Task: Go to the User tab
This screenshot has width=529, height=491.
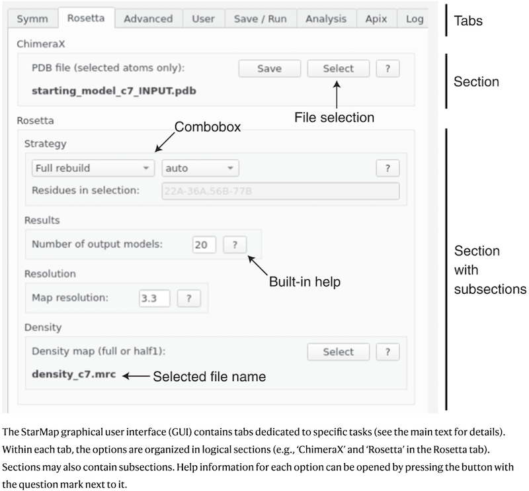Action: pyautogui.click(x=203, y=19)
